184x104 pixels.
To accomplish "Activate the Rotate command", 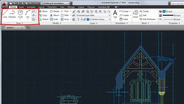I will [55, 11].
